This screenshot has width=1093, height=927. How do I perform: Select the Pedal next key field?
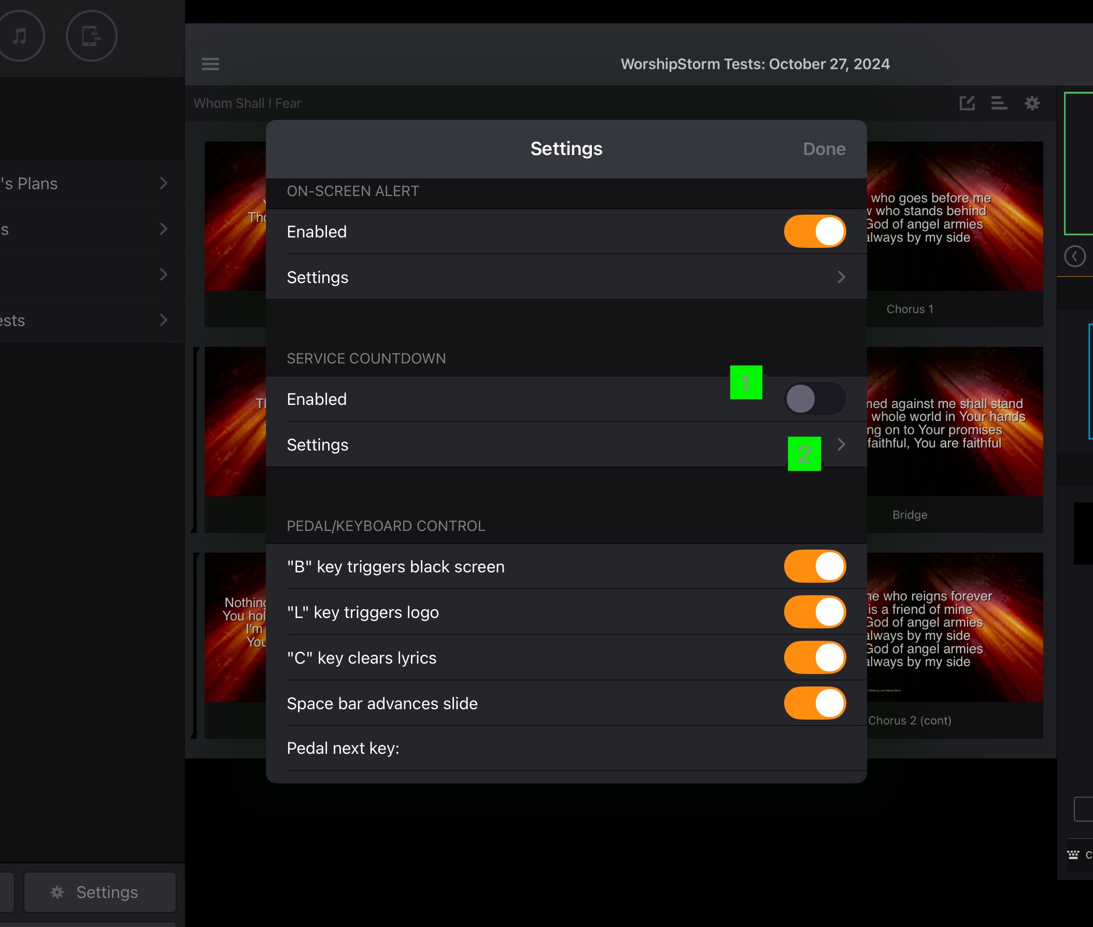click(x=566, y=748)
